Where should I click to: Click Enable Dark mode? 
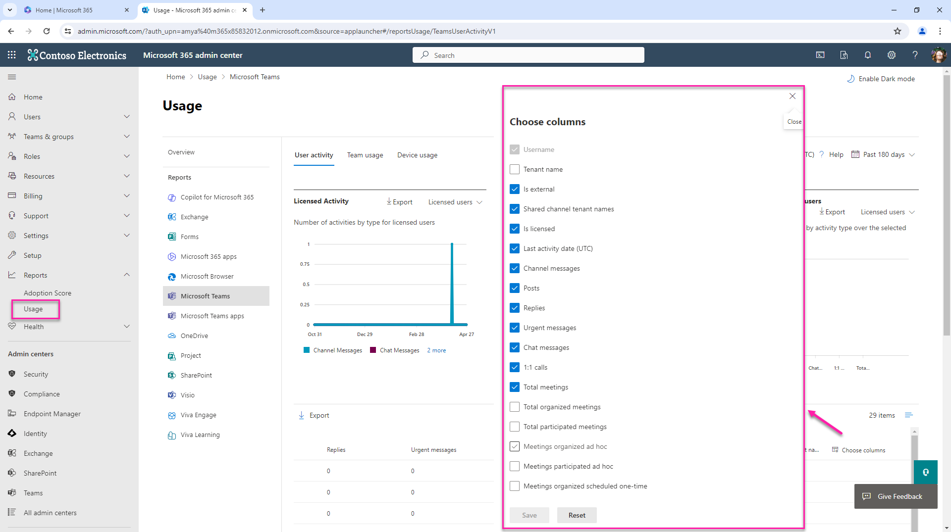click(x=881, y=79)
